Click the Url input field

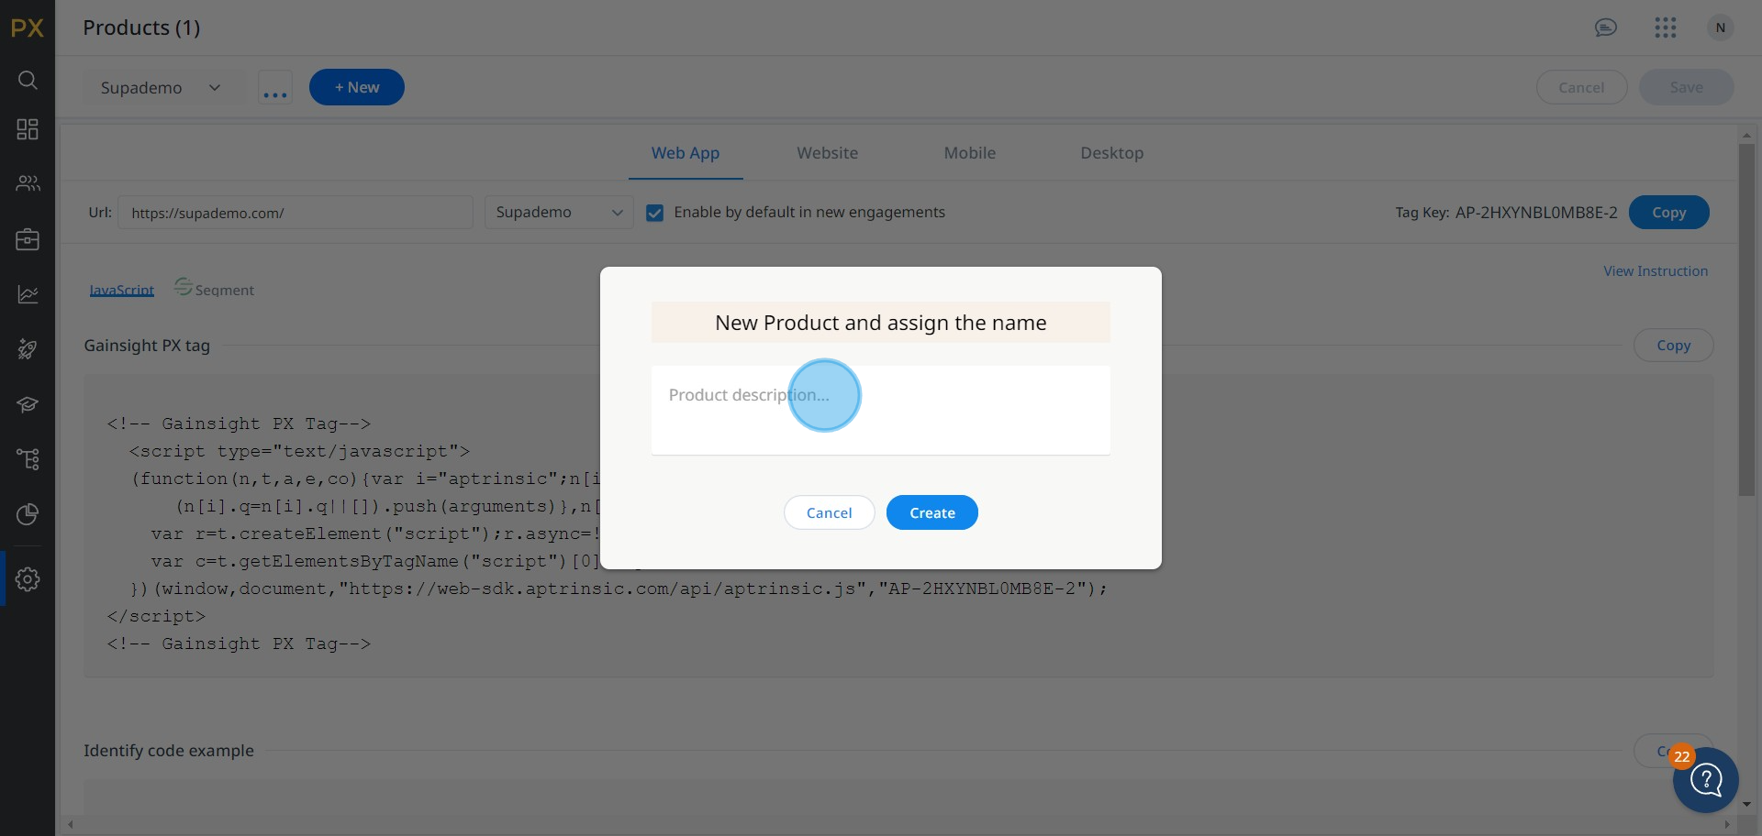[x=296, y=213]
